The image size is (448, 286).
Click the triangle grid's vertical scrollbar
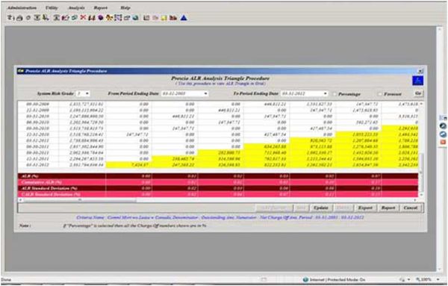[x=421, y=149]
